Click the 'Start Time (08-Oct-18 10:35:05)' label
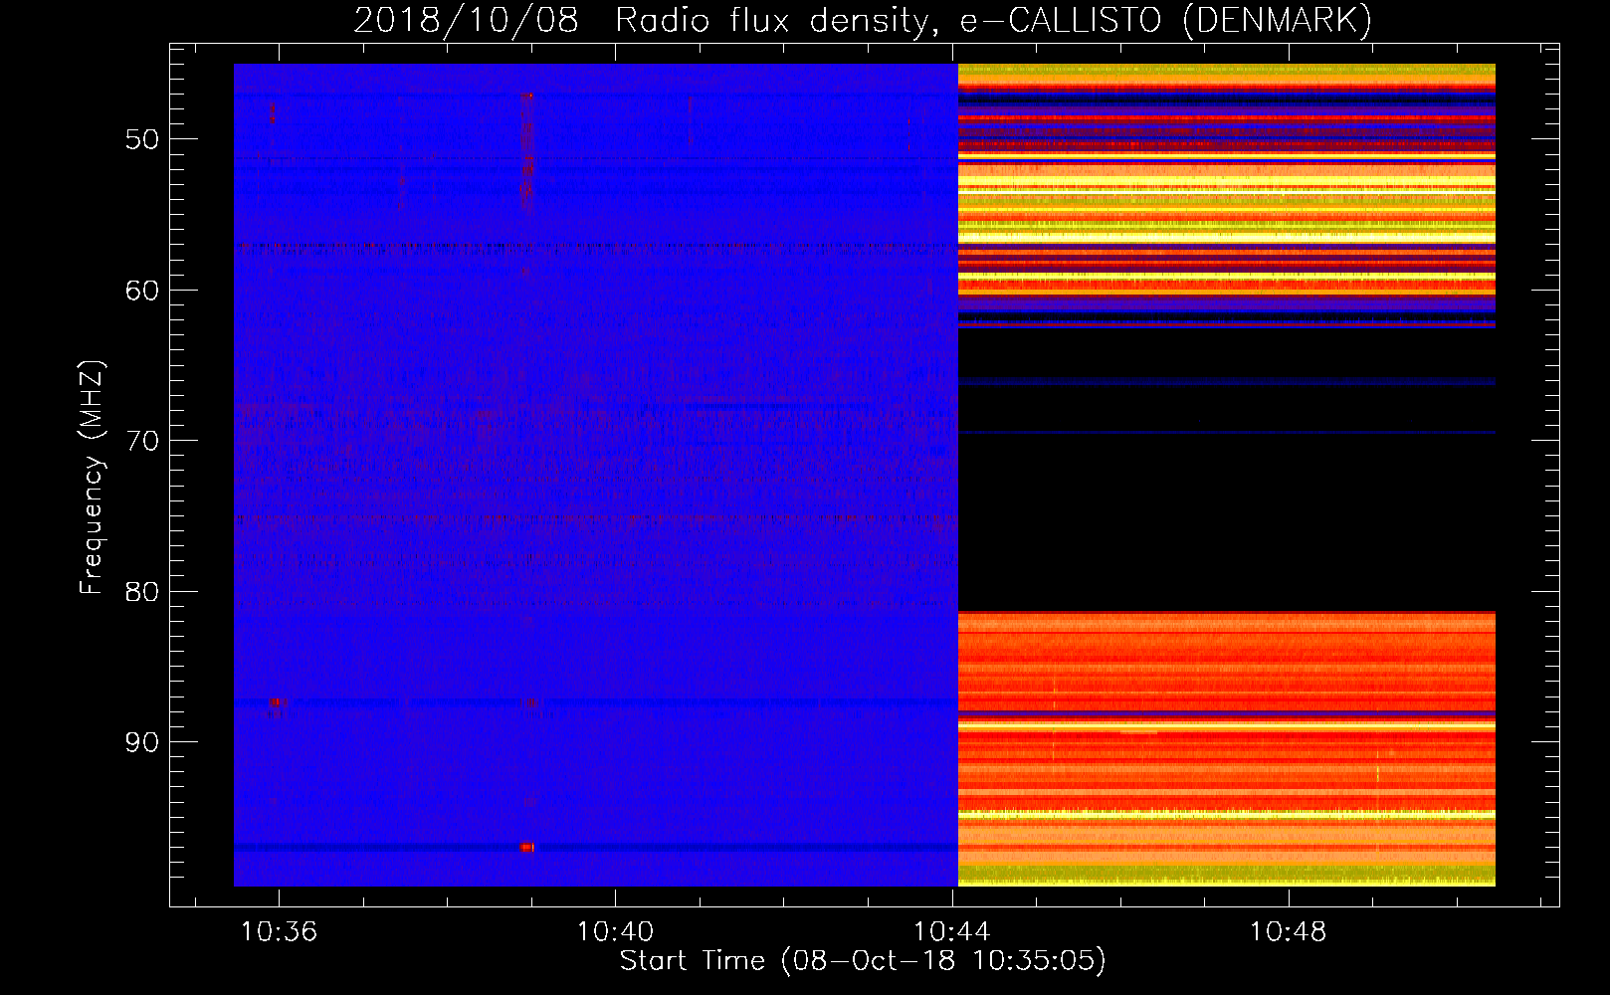 (863, 961)
